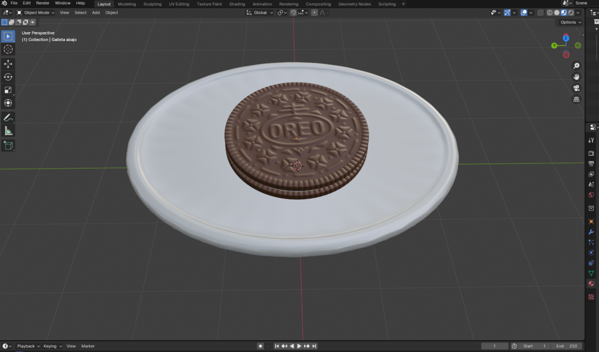Image resolution: width=599 pixels, height=352 pixels.
Task: Select the Scale tool
Action: point(8,90)
